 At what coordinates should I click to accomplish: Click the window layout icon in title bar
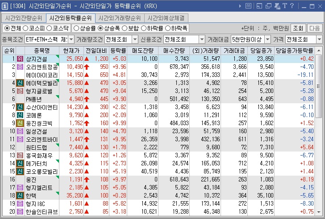pos(259,6)
